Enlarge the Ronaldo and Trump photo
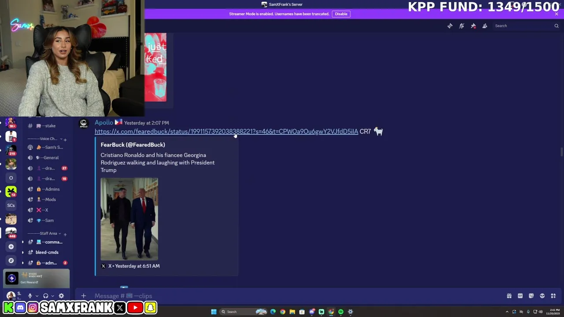This screenshot has width=564, height=317. 129,219
